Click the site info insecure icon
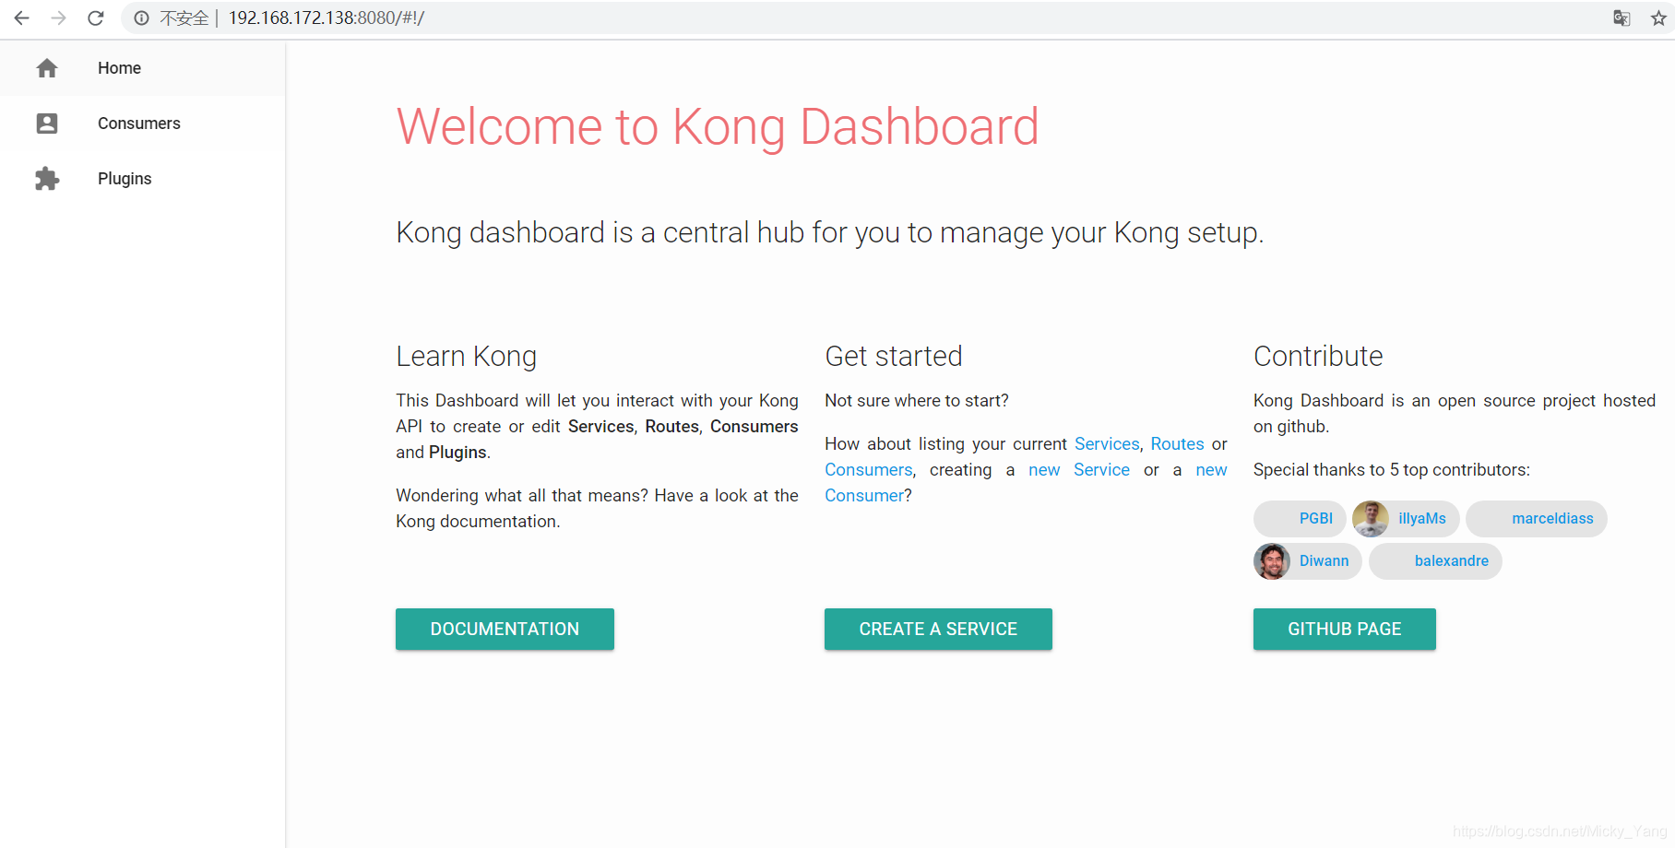1675x848 pixels. click(141, 18)
